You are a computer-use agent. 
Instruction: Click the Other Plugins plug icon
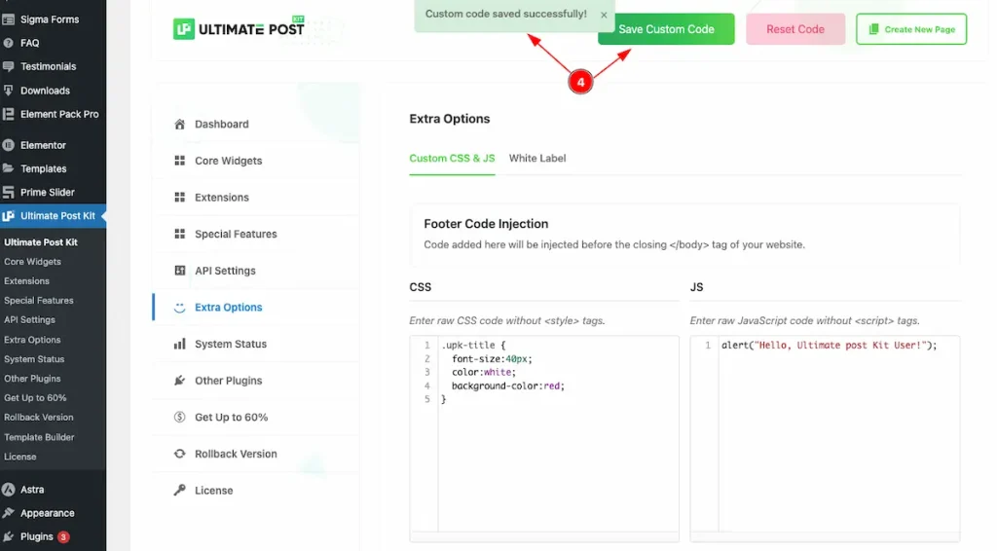[x=179, y=381]
